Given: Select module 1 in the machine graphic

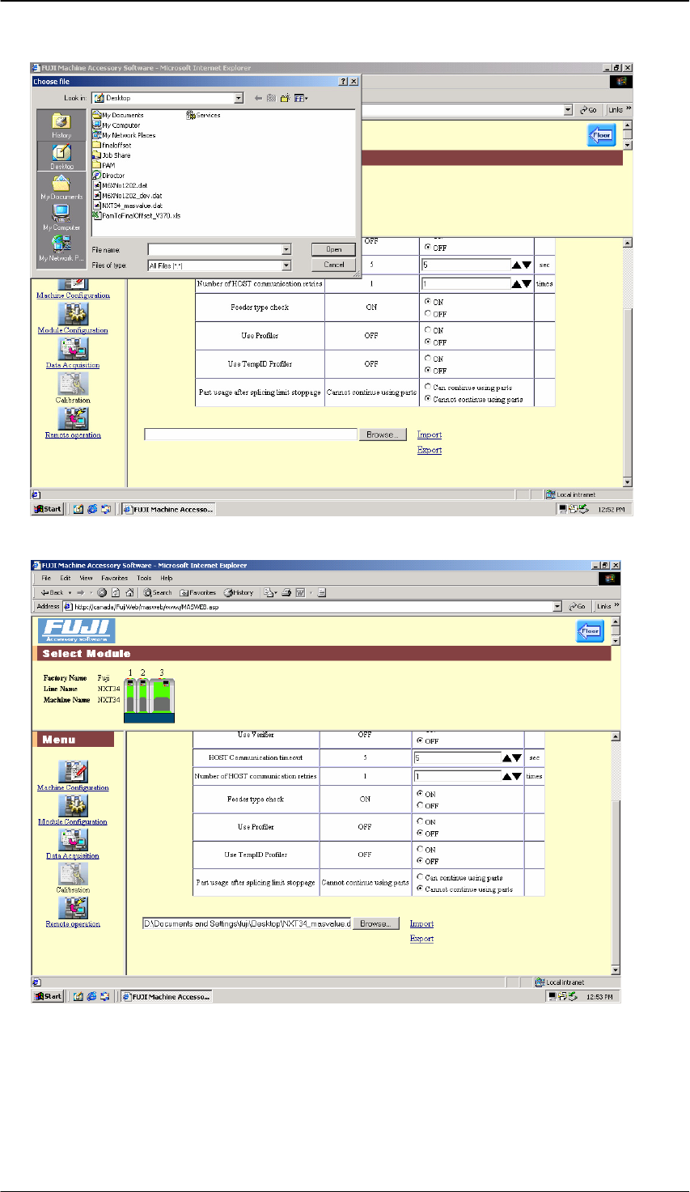Looking at the screenshot, I should click(x=129, y=696).
